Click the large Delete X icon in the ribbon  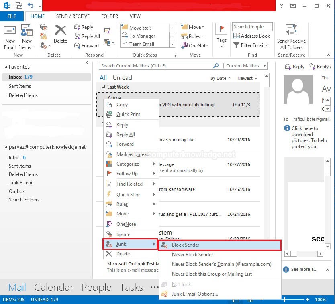61,30
